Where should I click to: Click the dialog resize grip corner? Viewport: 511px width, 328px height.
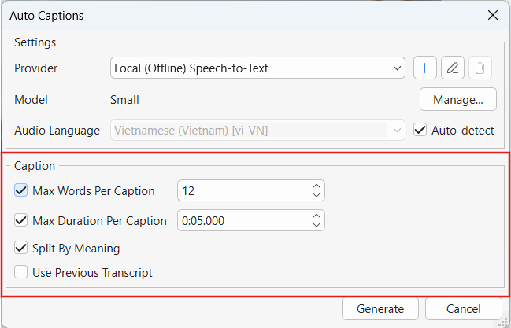coord(505,321)
